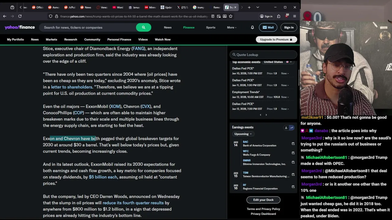Click the Firefox account Sign in button

coord(266,16)
